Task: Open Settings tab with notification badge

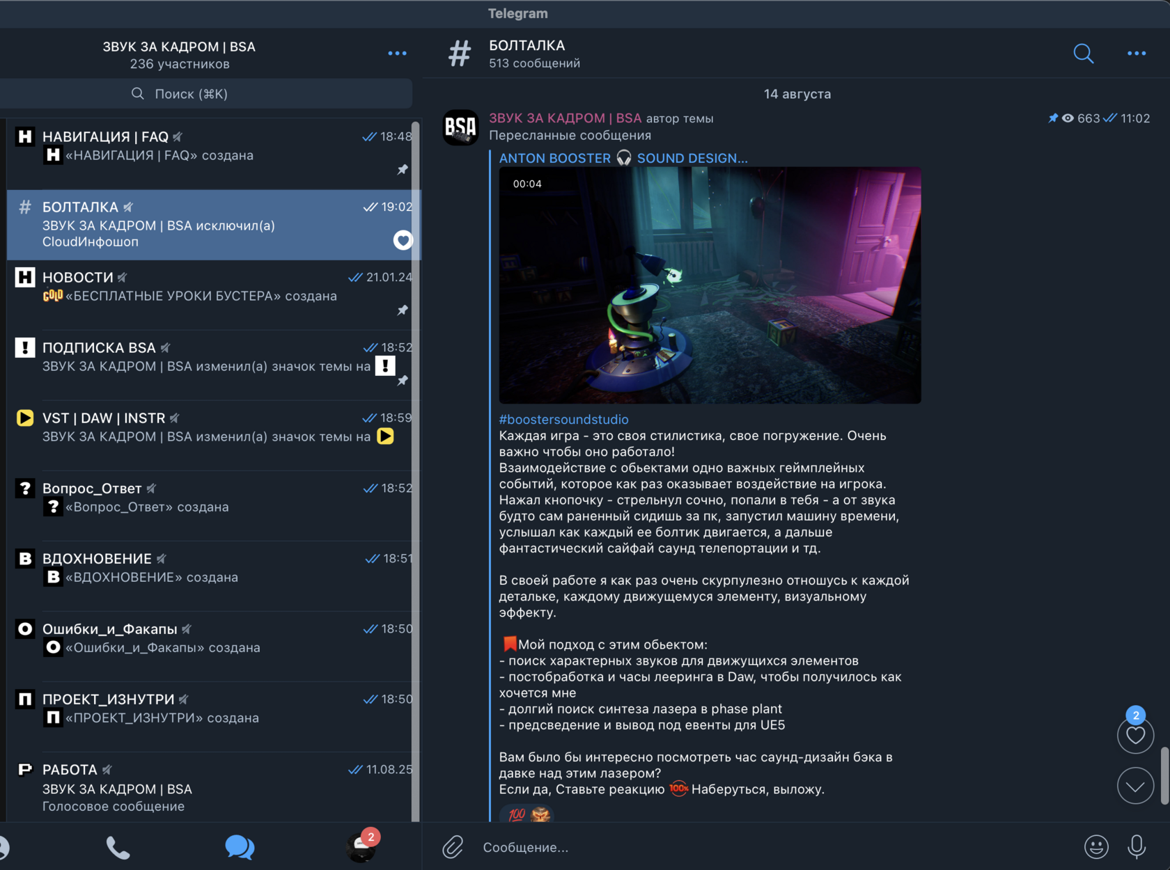Action: pos(361,846)
